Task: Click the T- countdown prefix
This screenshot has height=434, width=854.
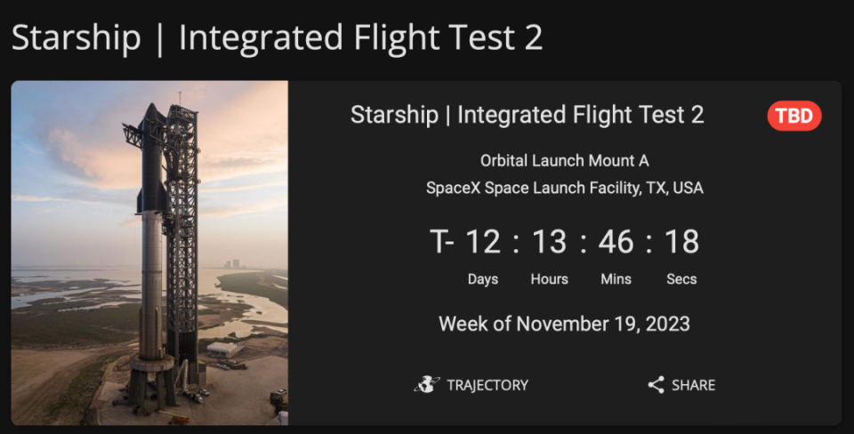Action: 442,242
